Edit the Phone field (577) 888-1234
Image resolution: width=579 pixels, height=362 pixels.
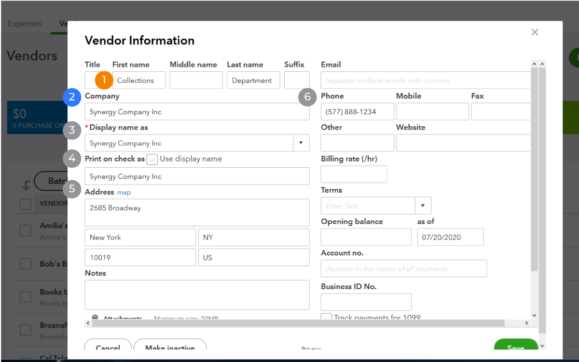pyautogui.click(x=358, y=111)
